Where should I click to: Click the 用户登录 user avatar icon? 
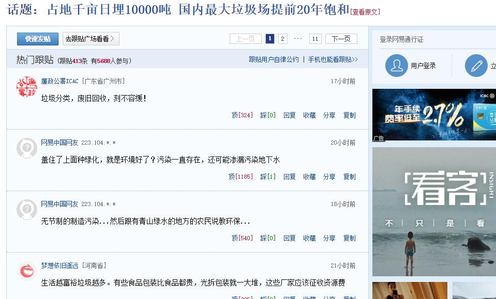pos(396,66)
